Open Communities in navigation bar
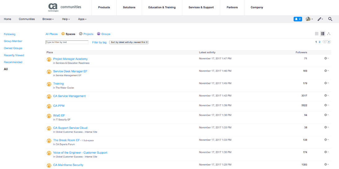The image size is (339, 169). pos(27,19)
